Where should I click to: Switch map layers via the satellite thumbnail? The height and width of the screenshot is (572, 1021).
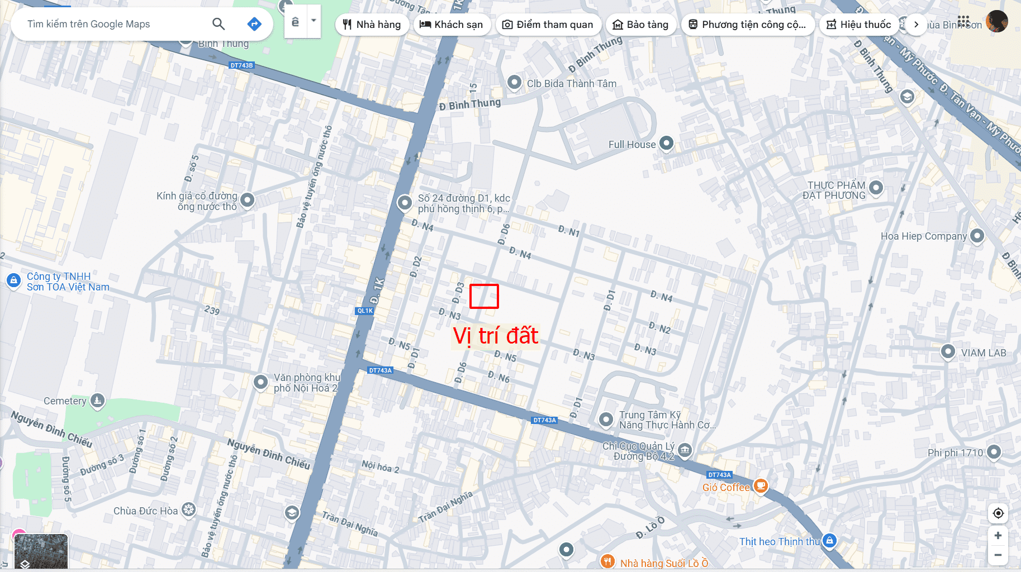tap(41, 552)
